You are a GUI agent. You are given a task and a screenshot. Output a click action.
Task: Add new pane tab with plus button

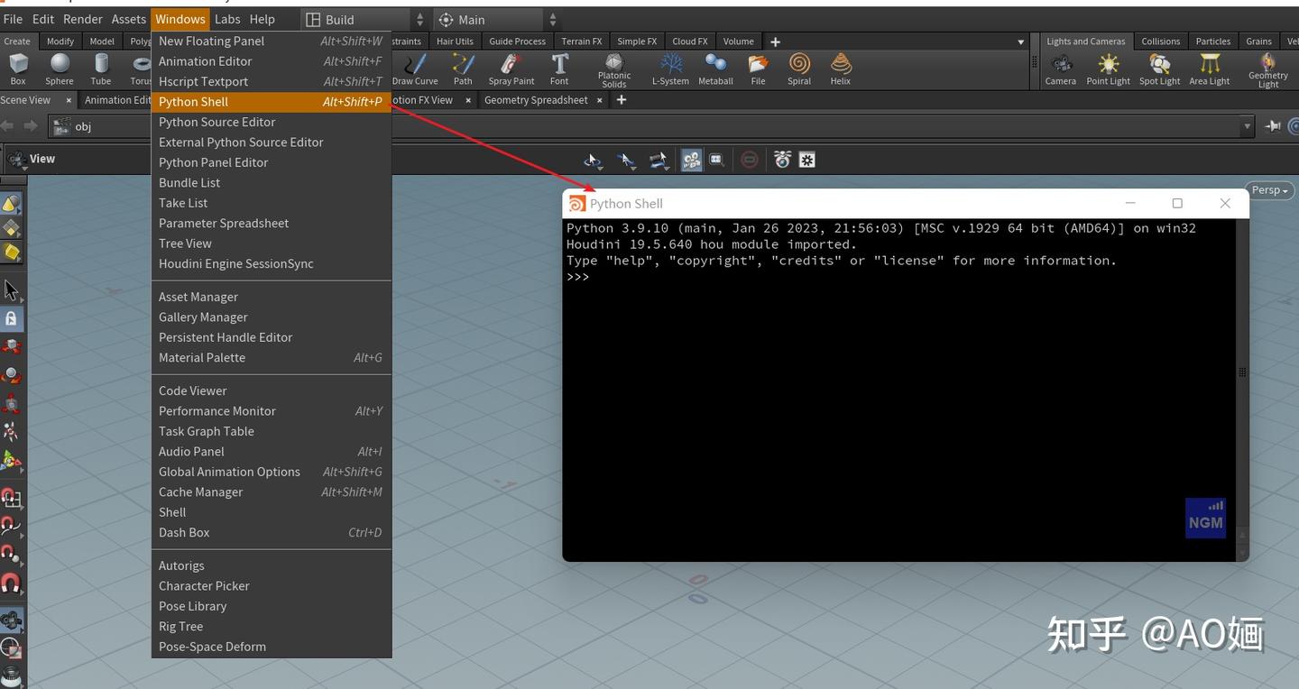[621, 100]
